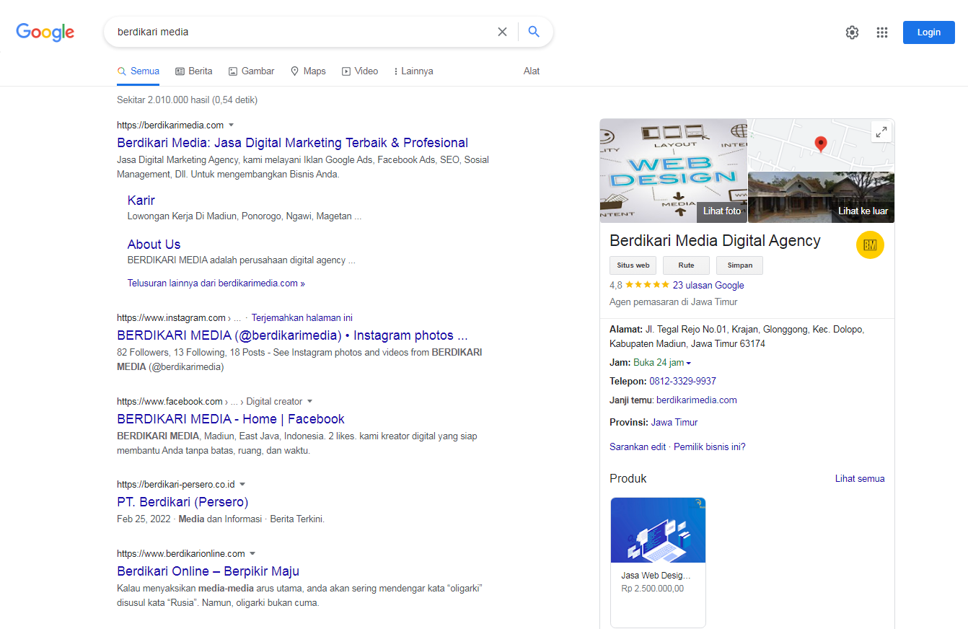Image resolution: width=968 pixels, height=629 pixels.
Task: Switch to the Gambar tab
Action: click(251, 71)
